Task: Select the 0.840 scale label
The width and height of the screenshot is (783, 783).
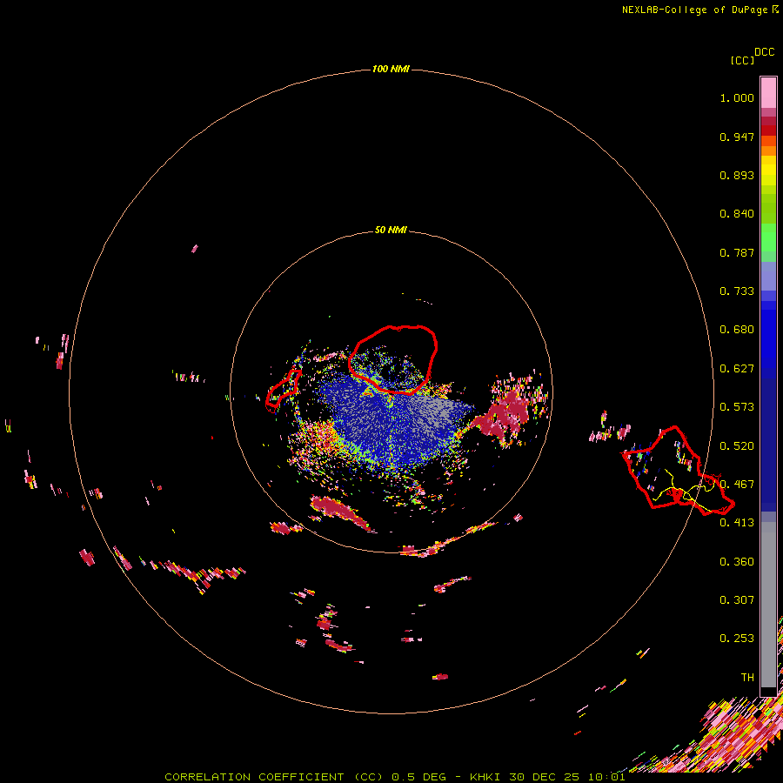Action: coord(737,214)
